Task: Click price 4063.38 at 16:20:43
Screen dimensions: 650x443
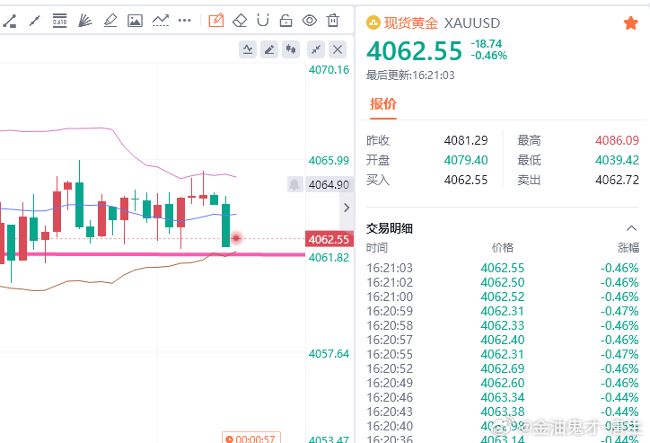Action: [503, 412]
